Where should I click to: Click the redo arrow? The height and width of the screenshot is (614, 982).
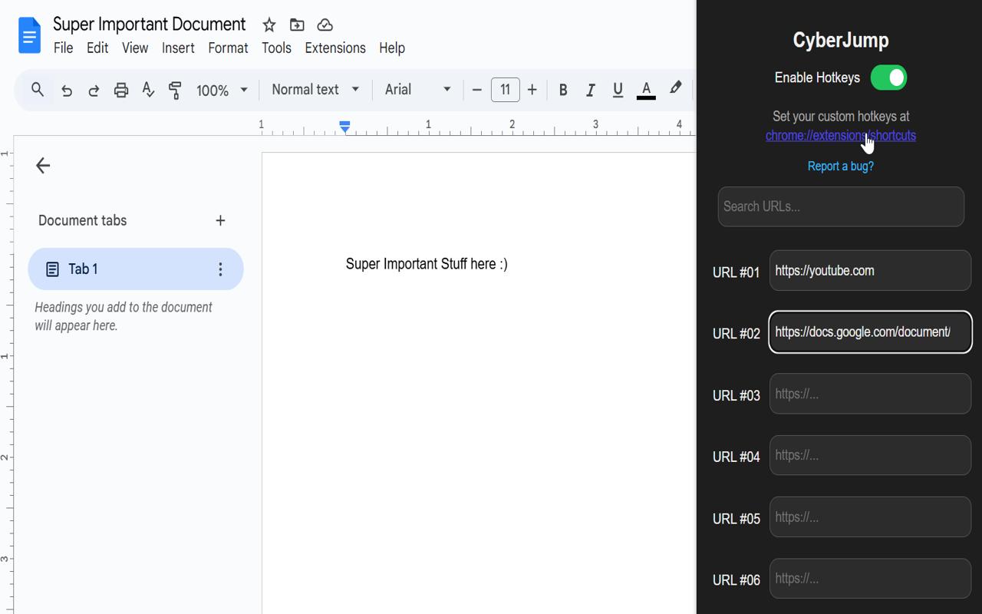tap(94, 90)
